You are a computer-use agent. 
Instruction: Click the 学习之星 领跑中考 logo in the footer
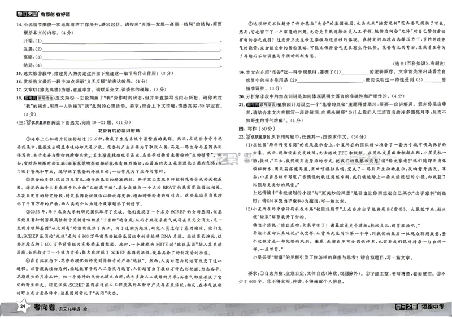point(419,307)
